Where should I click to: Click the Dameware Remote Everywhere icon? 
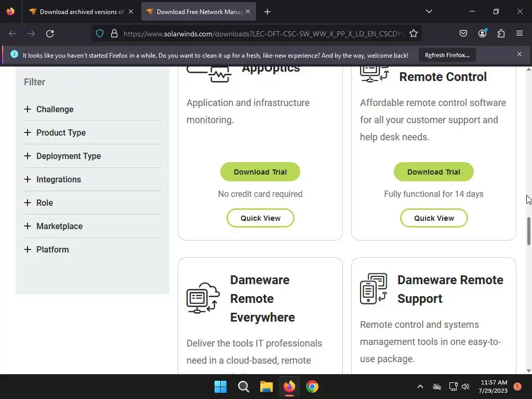click(x=203, y=298)
